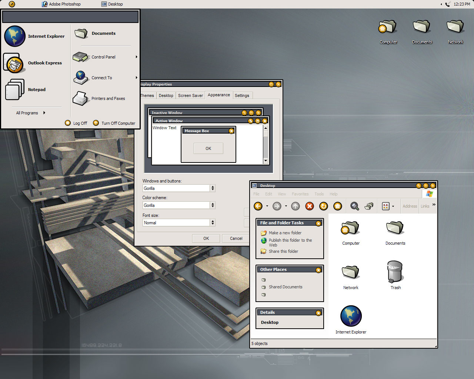Show hidden toolbar items via chevron
Image resolution: width=474 pixels, height=379 pixels.
434,205
